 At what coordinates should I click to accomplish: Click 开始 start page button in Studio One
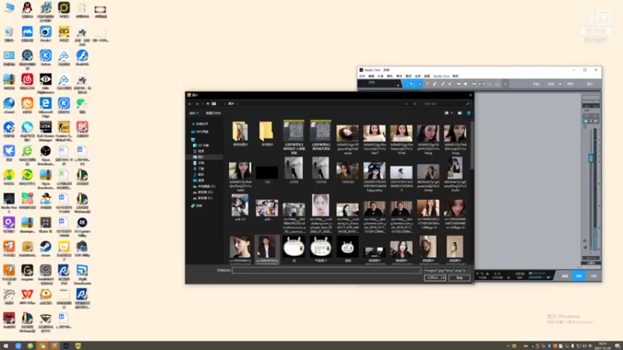click(536, 84)
